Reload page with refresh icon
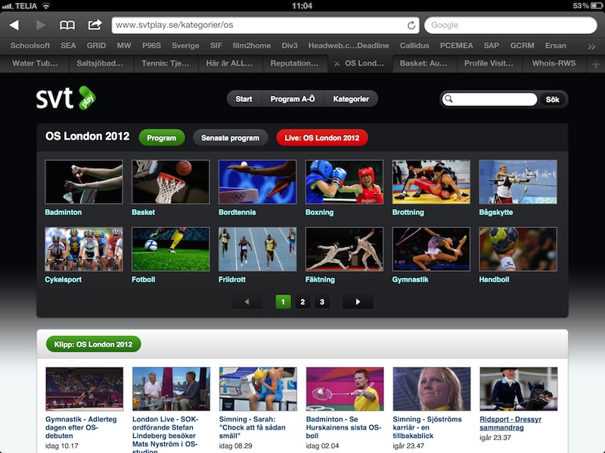The height and width of the screenshot is (453, 605). click(411, 25)
